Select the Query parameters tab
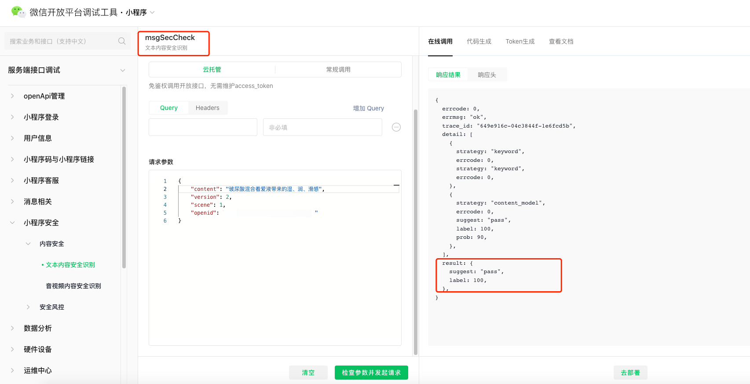Image resolution: width=750 pixels, height=384 pixels. [x=169, y=108]
